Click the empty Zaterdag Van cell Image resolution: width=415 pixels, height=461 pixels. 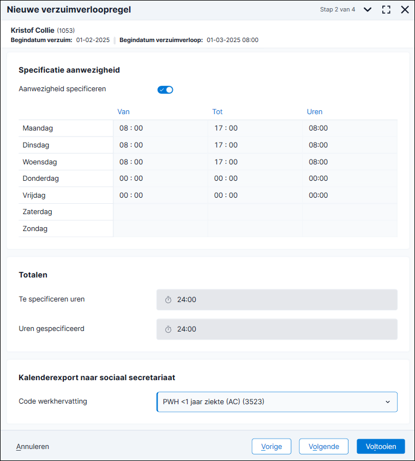(x=160, y=212)
